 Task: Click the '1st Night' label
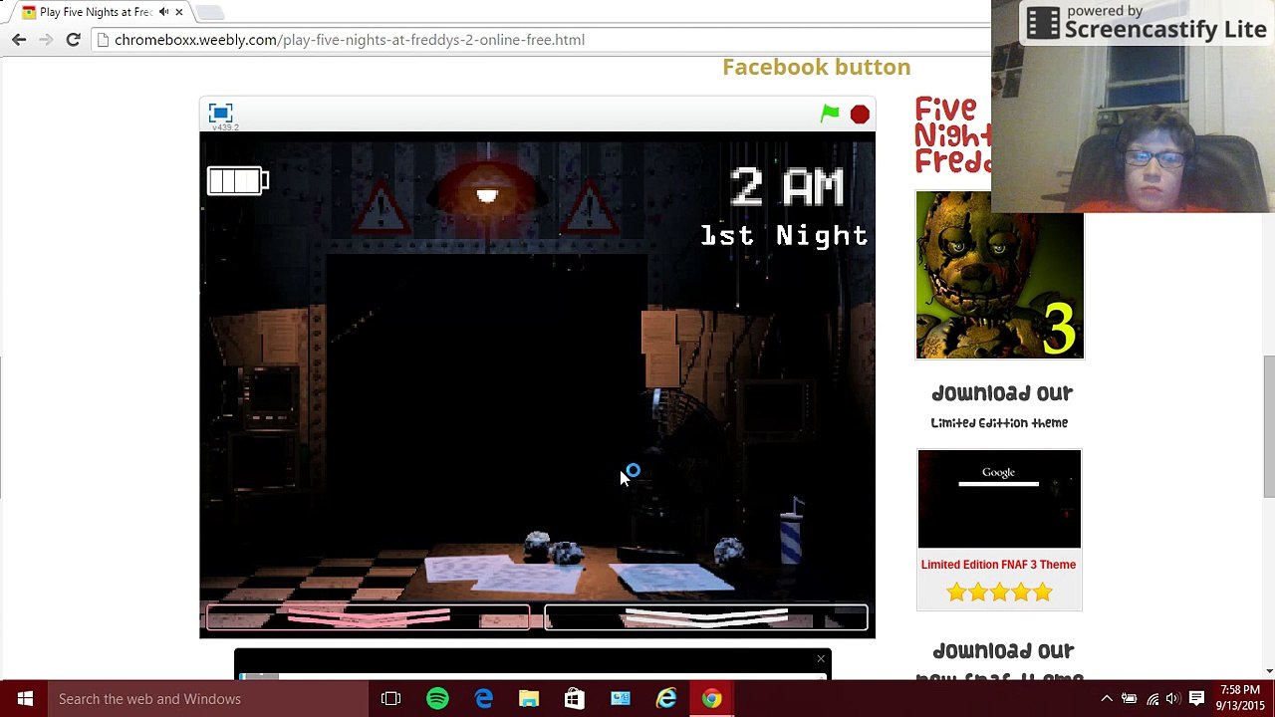click(x=784, y=235)
